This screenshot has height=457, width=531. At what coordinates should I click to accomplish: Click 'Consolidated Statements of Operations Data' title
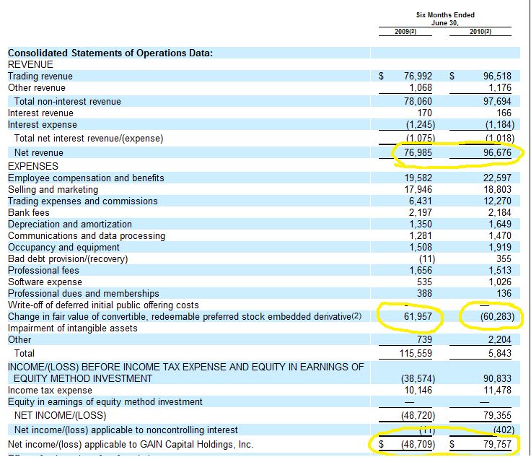110,53
